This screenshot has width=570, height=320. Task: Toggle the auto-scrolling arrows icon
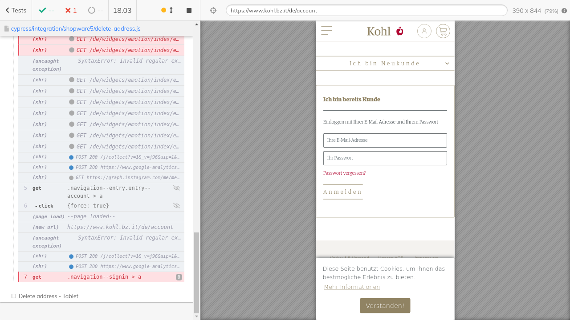[171, 10]
